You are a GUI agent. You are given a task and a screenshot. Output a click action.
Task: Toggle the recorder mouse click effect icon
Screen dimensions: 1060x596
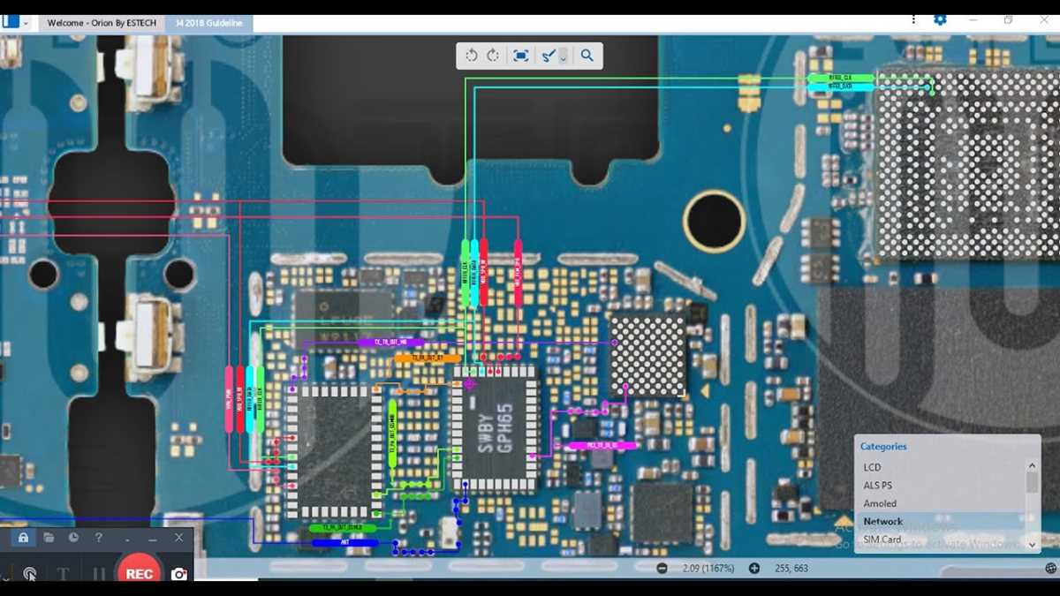(29, 574)
